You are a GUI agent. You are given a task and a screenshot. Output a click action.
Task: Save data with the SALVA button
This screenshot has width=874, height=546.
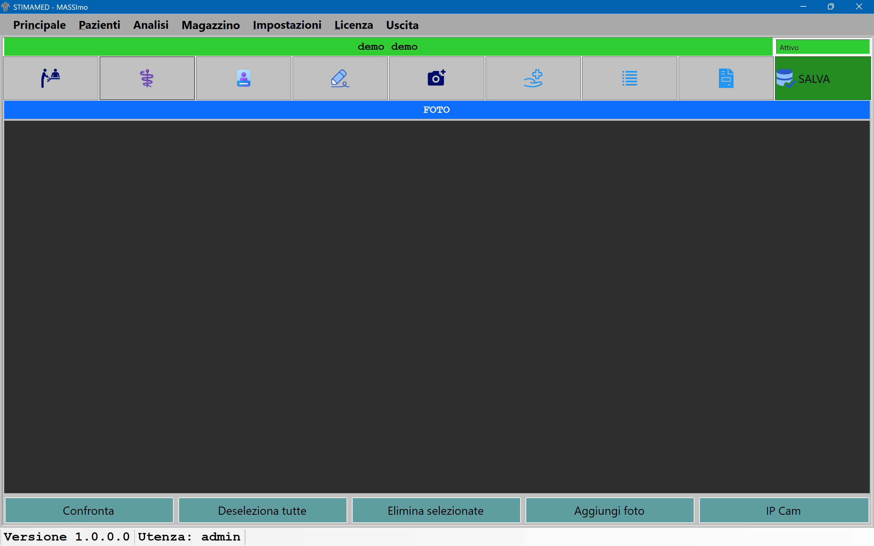[x=823, y=78]
